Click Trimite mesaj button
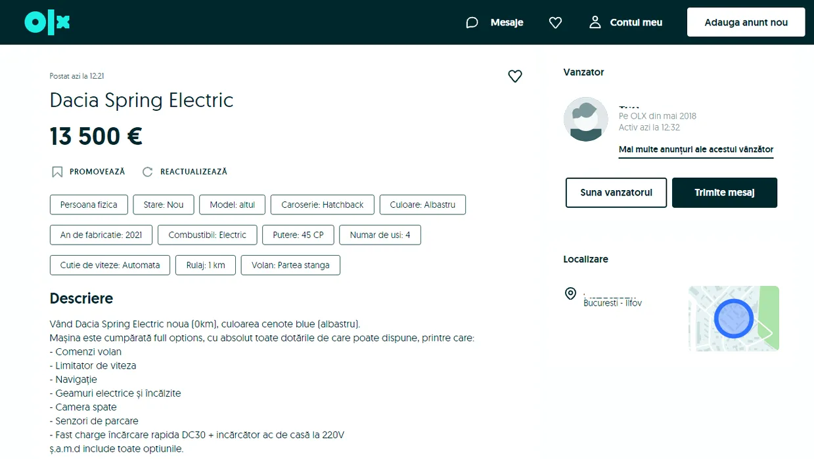 [725, 193]
